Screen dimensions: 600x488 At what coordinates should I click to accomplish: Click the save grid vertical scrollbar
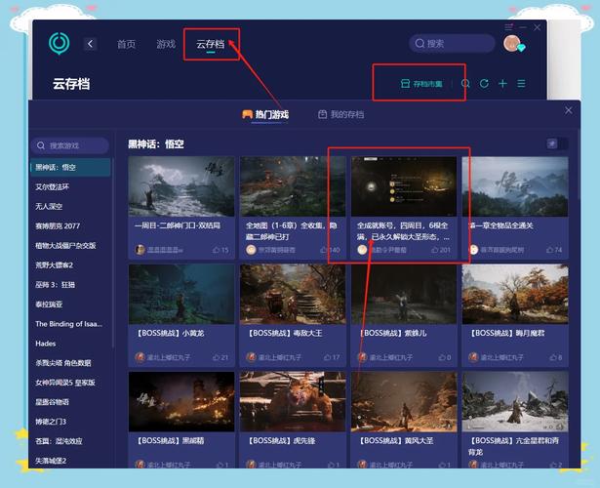pos(579,165)
